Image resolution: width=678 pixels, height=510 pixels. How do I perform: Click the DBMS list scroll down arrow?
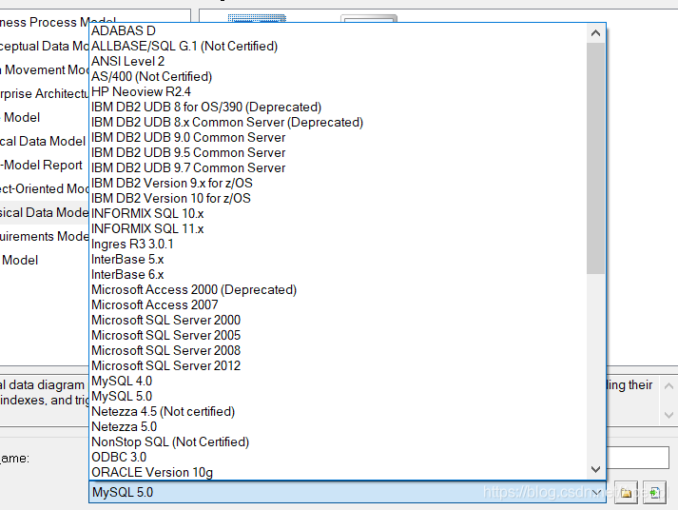coord(595,469)
